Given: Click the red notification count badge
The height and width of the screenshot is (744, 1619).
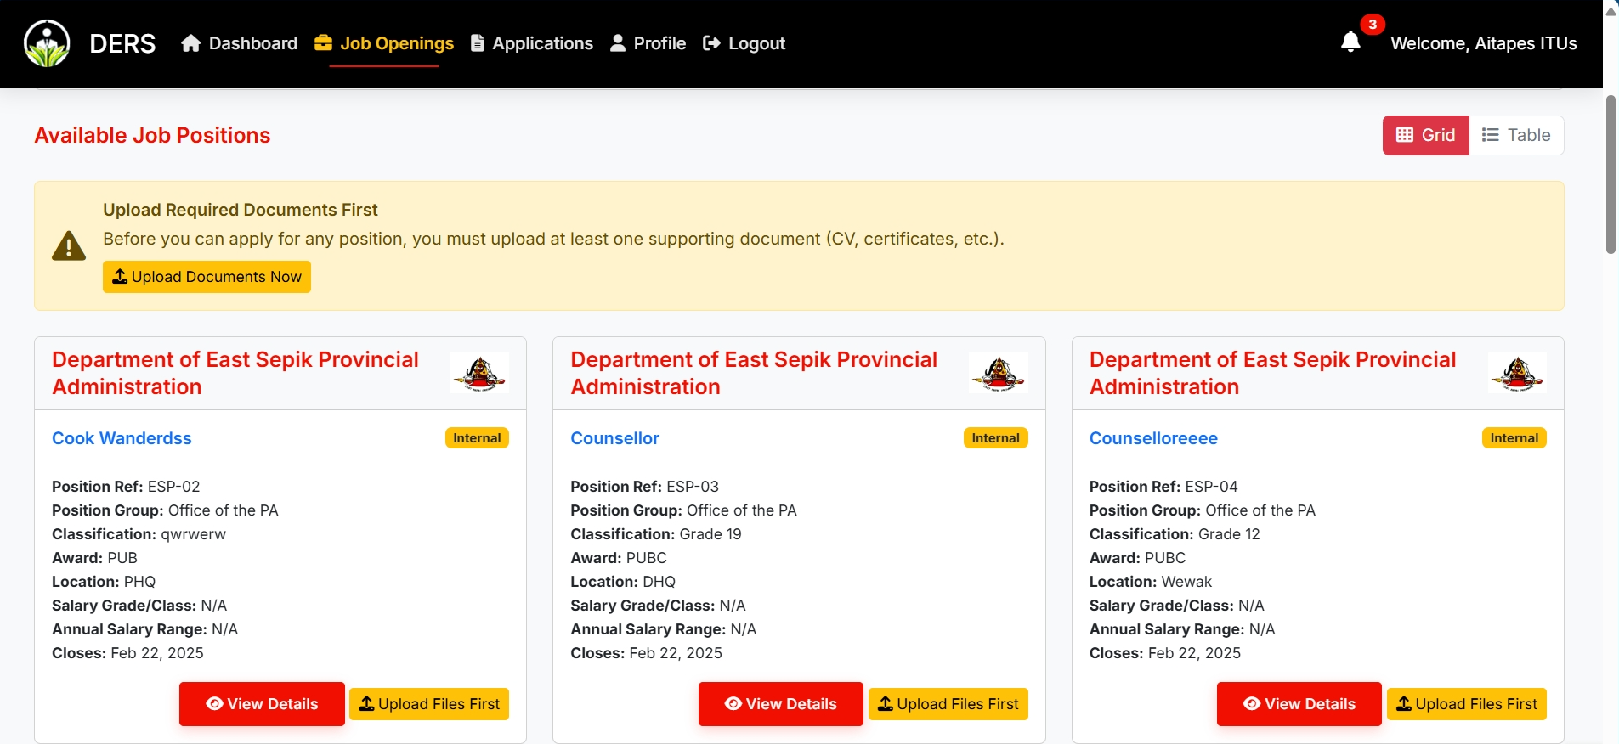Looking at the screenshot, I should point(1373,24).
